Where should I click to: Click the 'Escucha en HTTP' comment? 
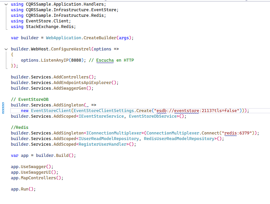click(111, 60)
